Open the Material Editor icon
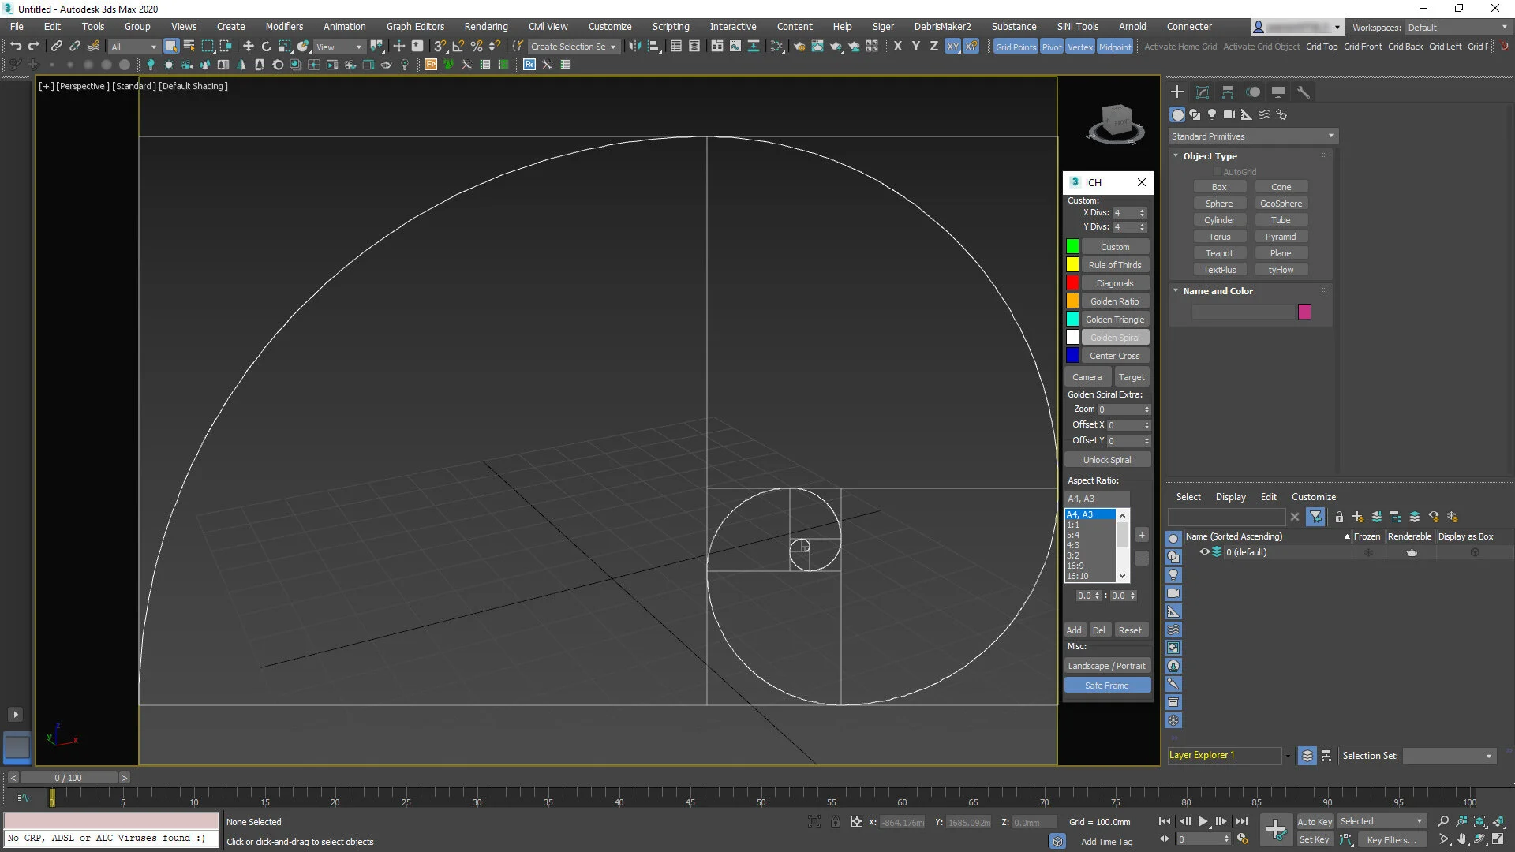 [x=871, y=46]
